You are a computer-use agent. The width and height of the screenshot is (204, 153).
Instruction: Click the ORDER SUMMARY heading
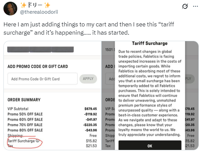[24, 100]
